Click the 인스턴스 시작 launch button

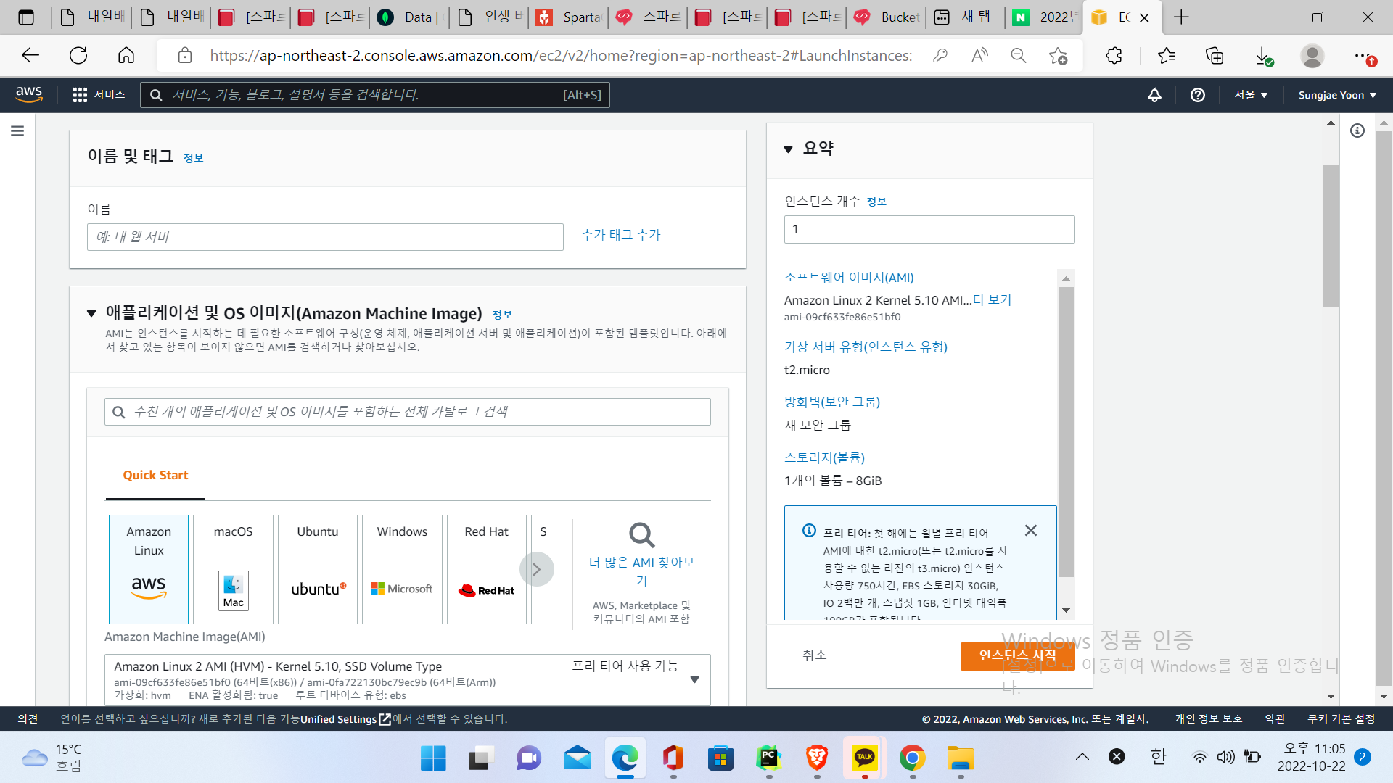coord(1017,655)
